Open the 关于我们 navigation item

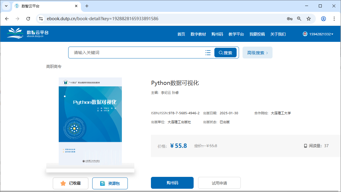click(278, 34)
